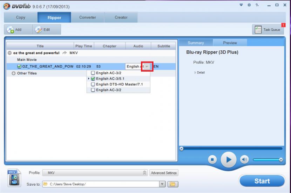Switch to the Converter tab
Screen dimensions: 291x193
[x=88, y=17]
